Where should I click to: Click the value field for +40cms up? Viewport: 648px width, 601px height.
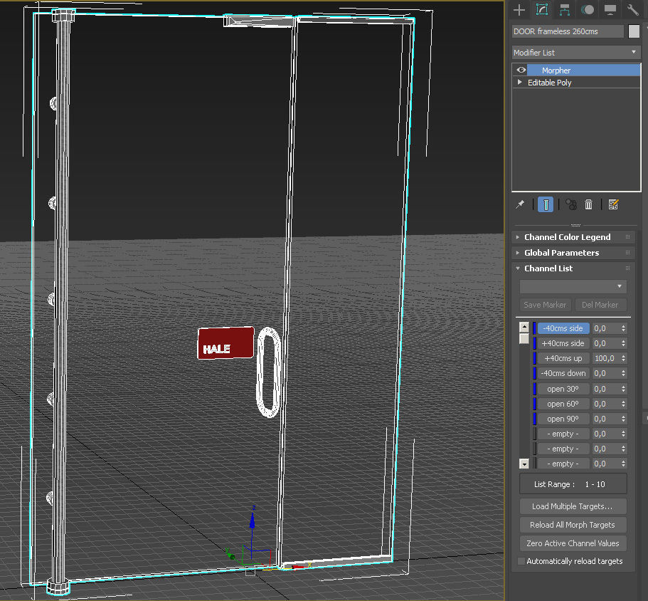pos(605,358)
